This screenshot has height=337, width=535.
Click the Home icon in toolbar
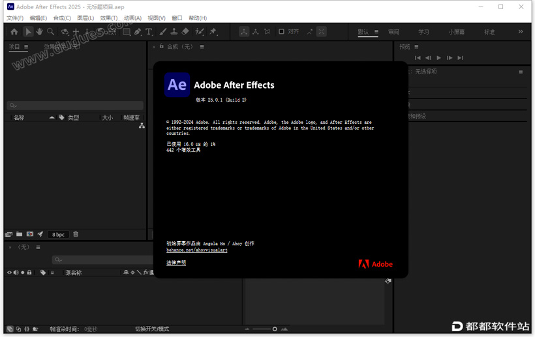click(14, 32)
